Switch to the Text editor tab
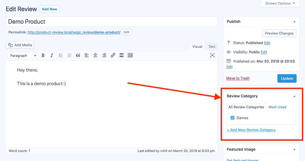 (212, 47)
